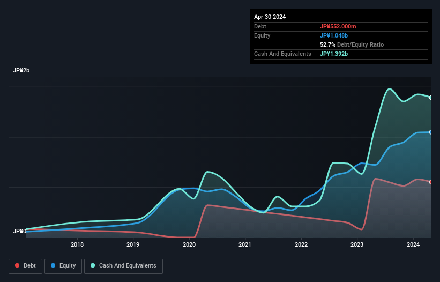Click the red Debt endpoint marker
This screenshot has width=440, height=282.
(431, 182)
